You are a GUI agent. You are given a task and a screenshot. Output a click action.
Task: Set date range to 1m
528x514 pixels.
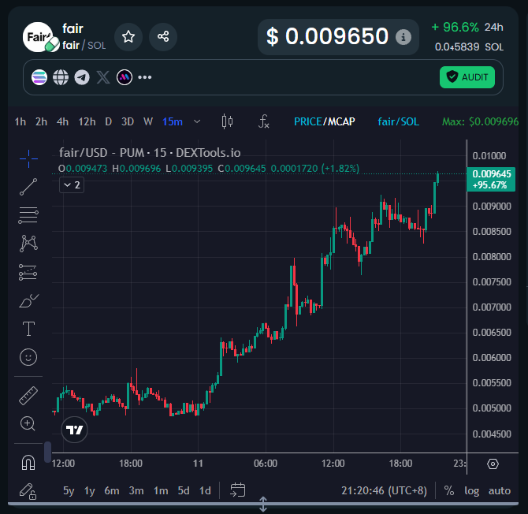[161, 490]
